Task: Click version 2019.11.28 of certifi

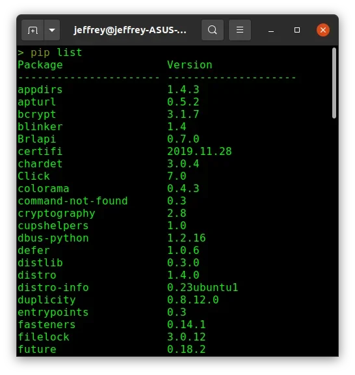Action: 200,152
